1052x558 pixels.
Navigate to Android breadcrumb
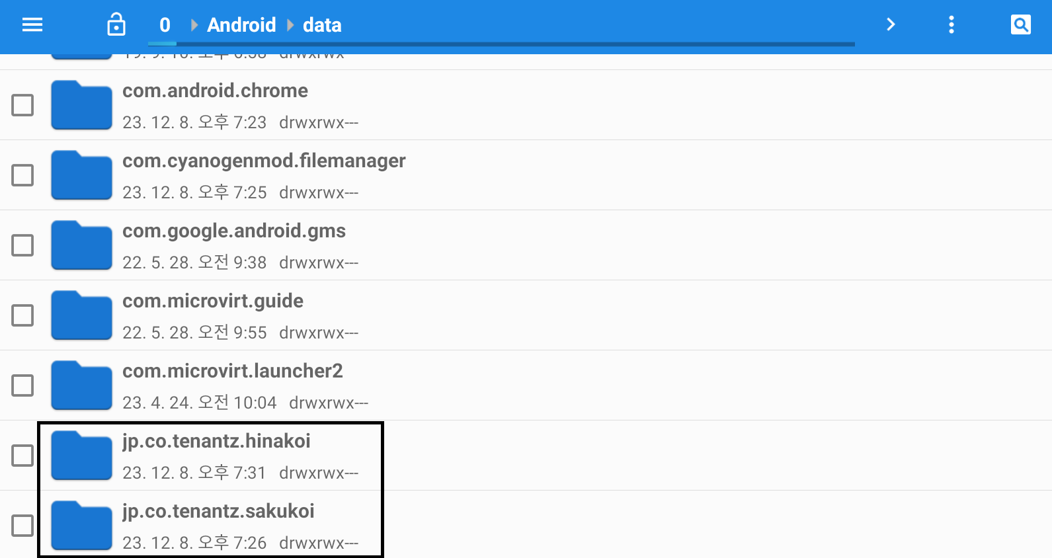[241, 25]
